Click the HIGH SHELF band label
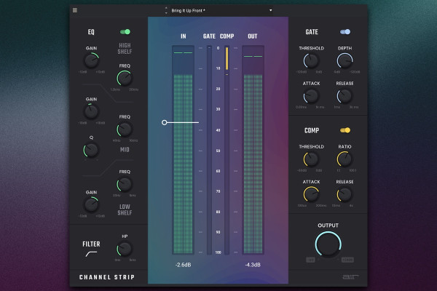This screenshot has width=437, height=291. click(125, 49)
